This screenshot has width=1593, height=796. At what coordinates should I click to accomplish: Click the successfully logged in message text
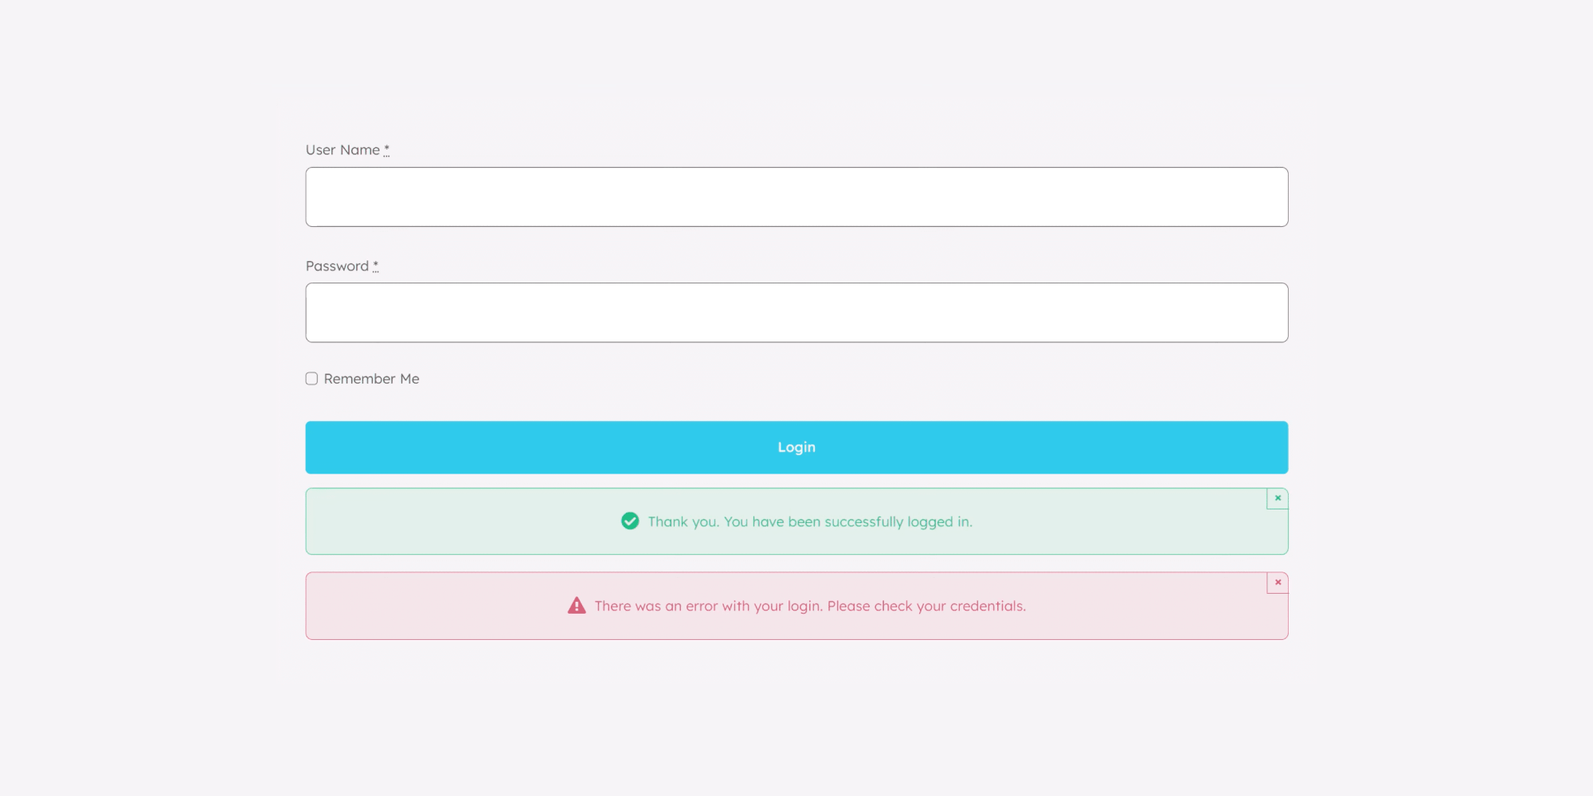click(810, 521)
